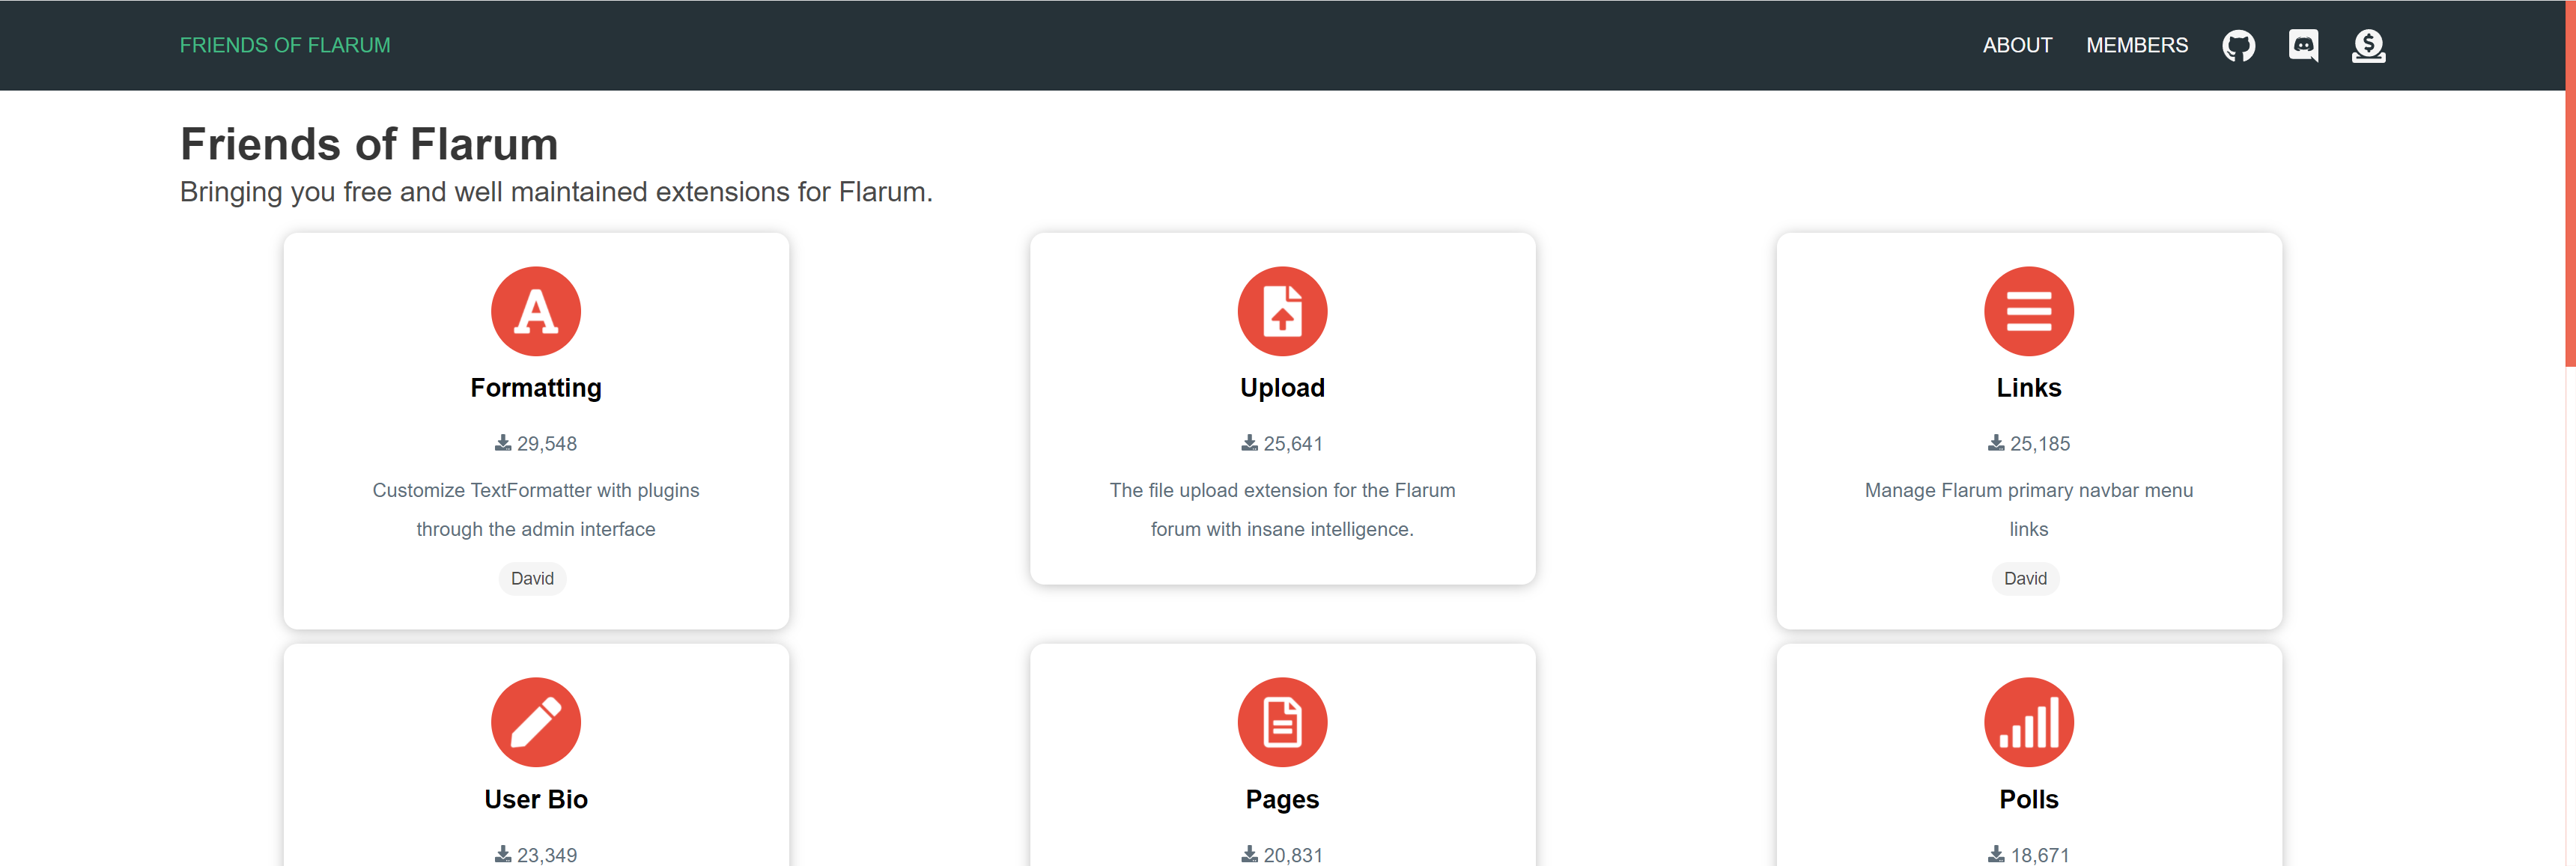Click the Formatting extension 'A' icon
Image resolution: width=2576 pixels, height=866 pixels.
(536, 311)
